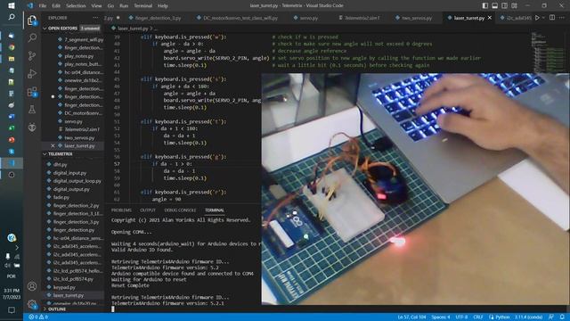Screen dimensions: 570x321
Task: Open the Help menu
Action: click(x=162, y=6)
